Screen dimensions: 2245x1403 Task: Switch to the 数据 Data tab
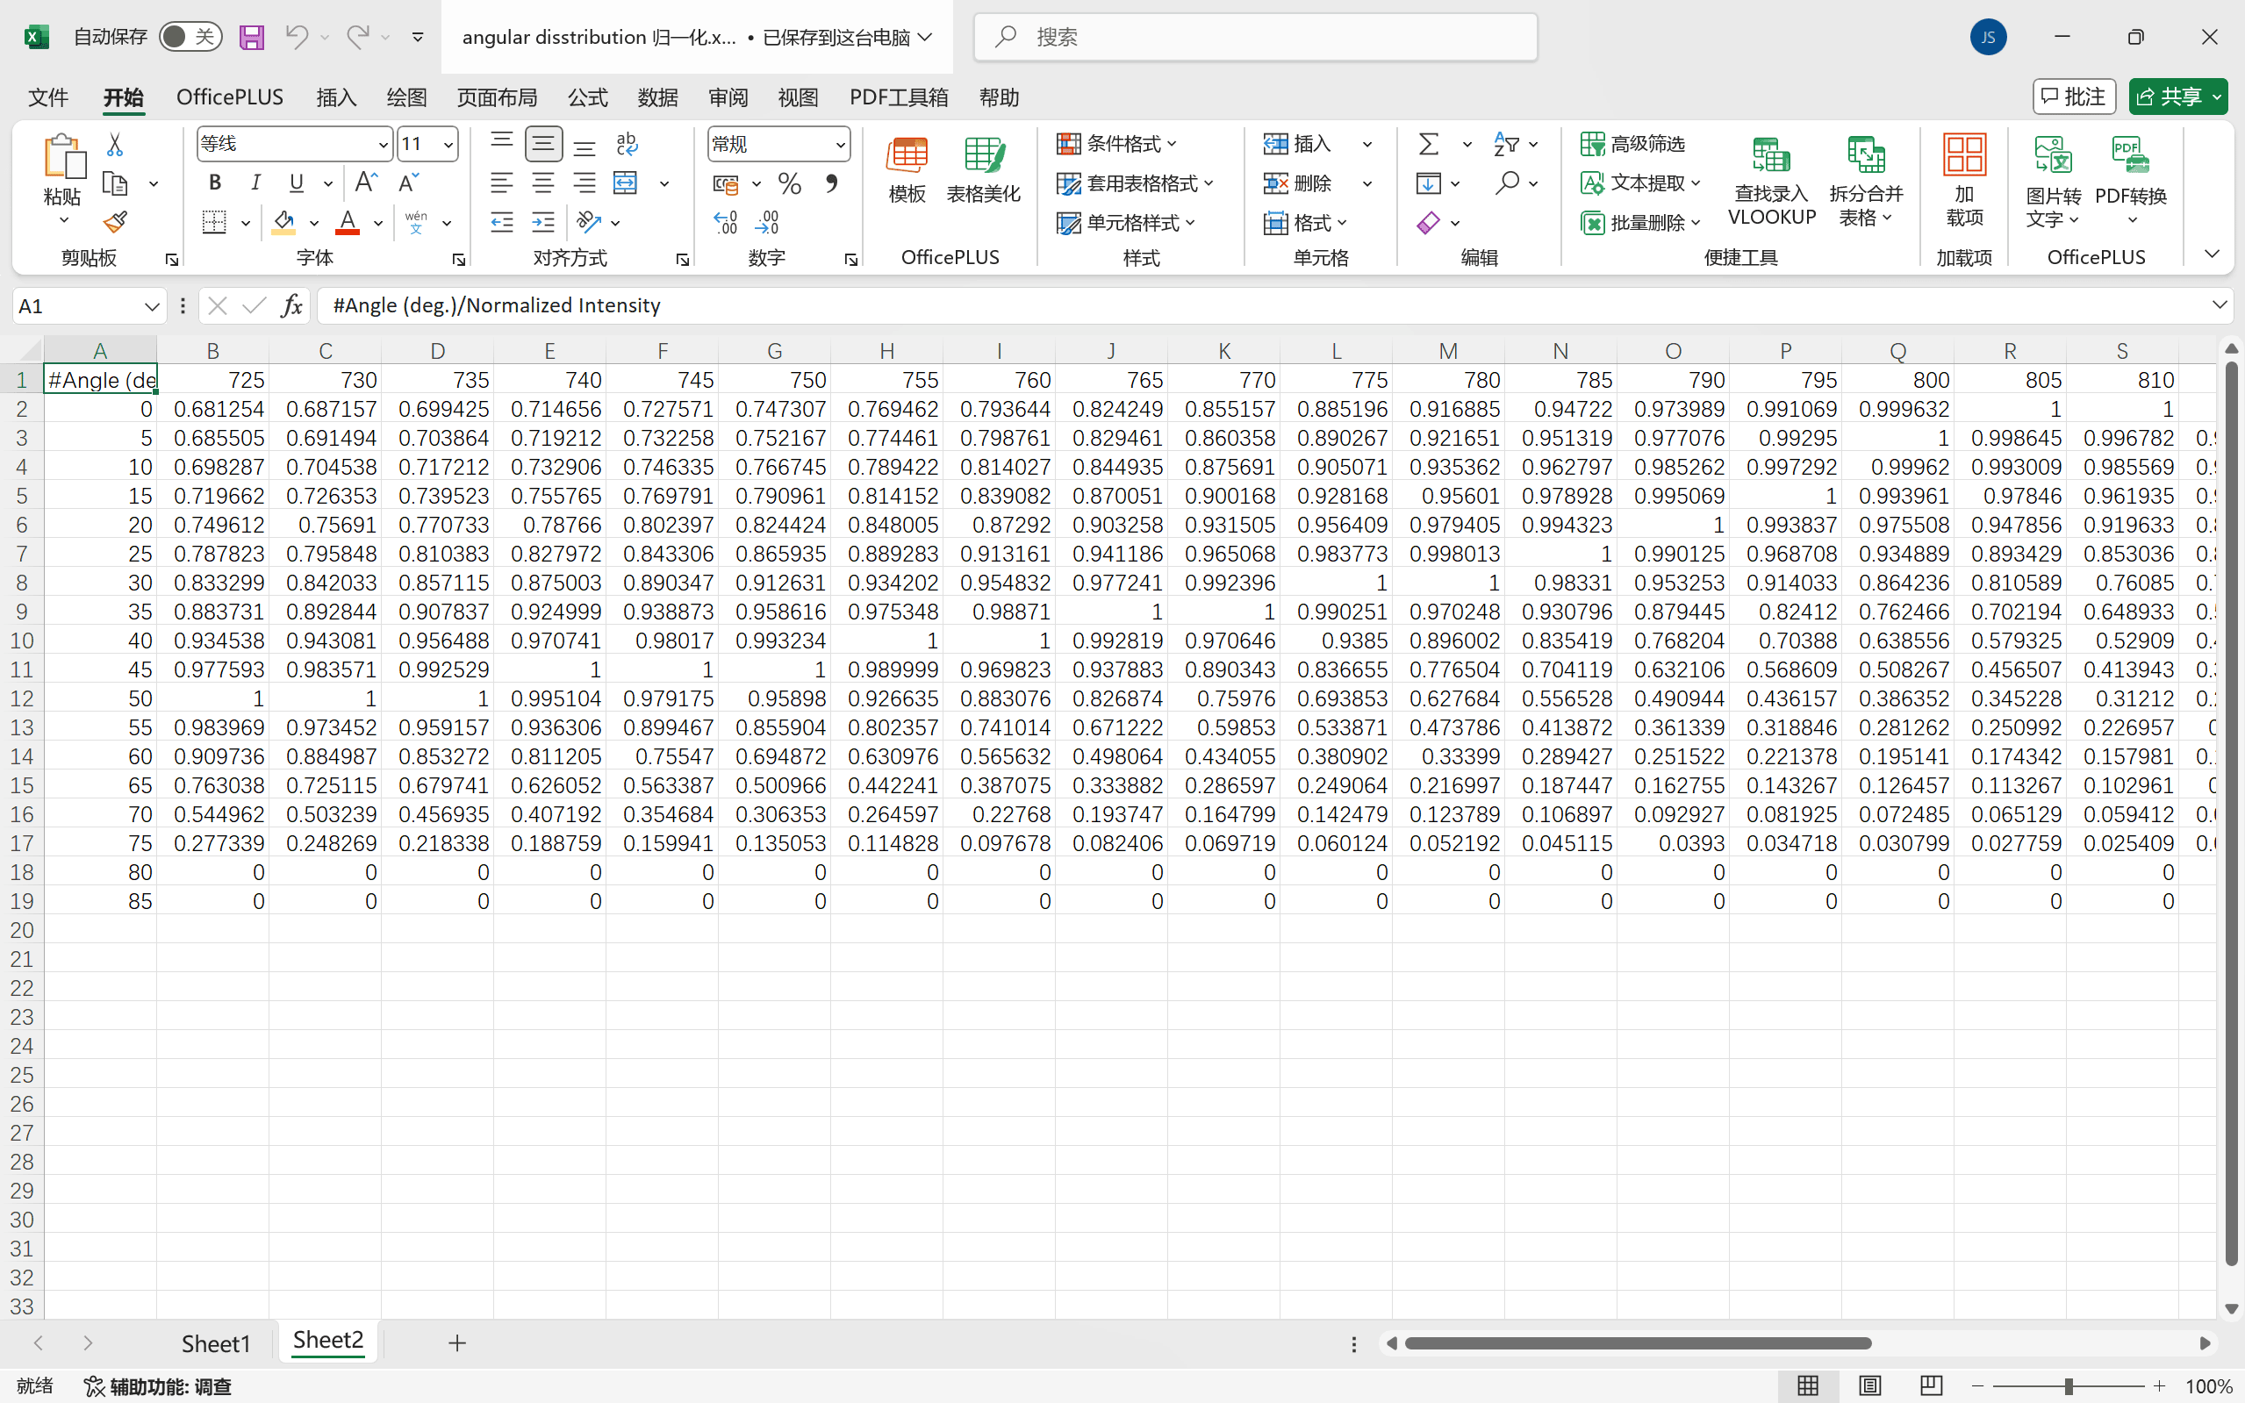658,97
